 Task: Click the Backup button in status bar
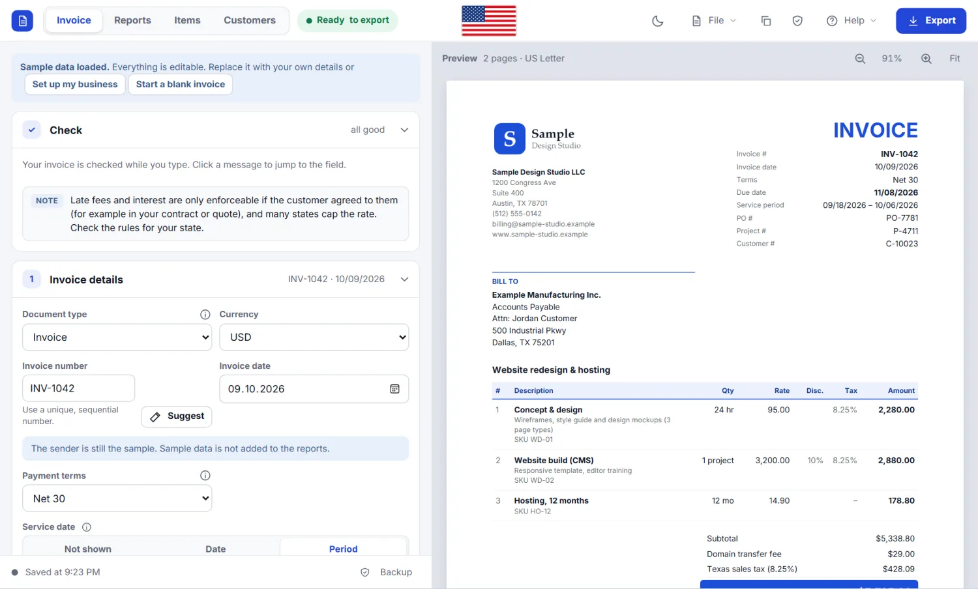(387, 572)
